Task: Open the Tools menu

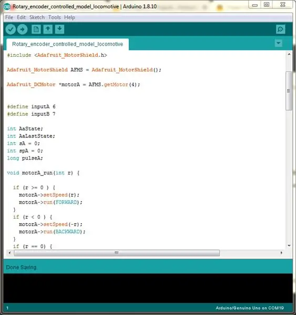Action: coord(54,17)
